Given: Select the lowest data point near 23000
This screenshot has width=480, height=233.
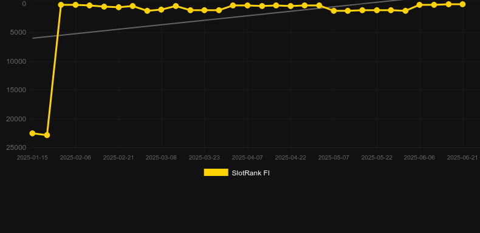Looking at the screenshot, I should [x=47, y=135].
